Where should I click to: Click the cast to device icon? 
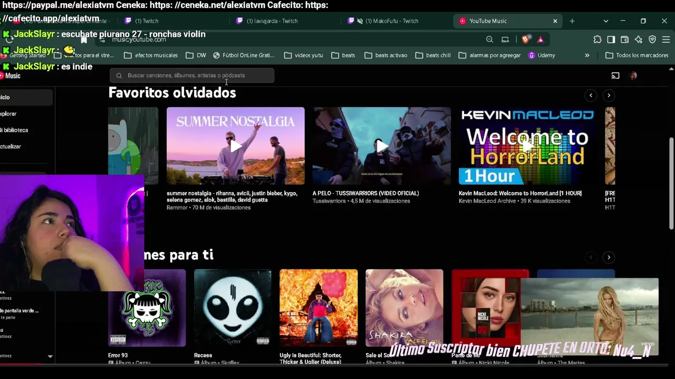[x=615, y=75]
